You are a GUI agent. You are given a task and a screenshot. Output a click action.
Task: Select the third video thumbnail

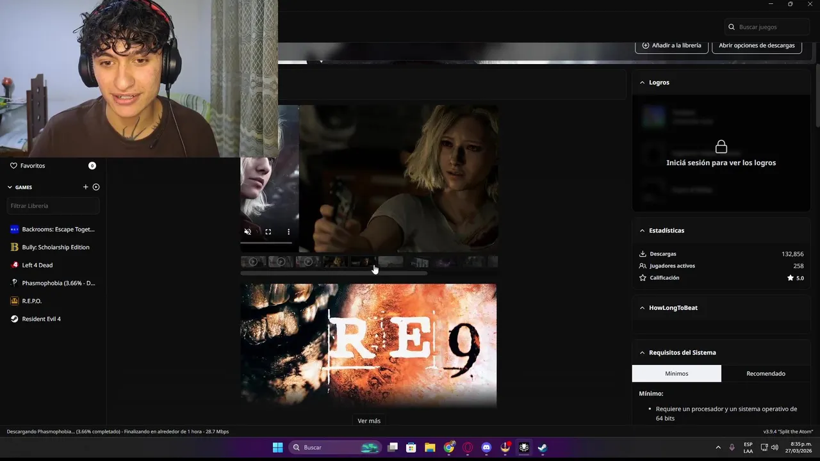click(x=308, y=262)
